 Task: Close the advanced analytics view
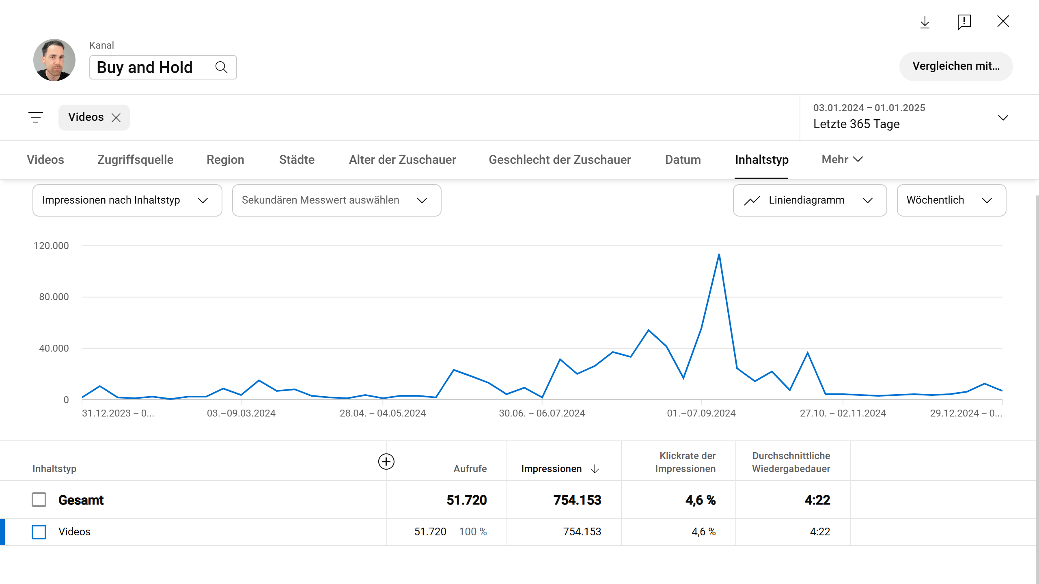[x=1003, y=21]
